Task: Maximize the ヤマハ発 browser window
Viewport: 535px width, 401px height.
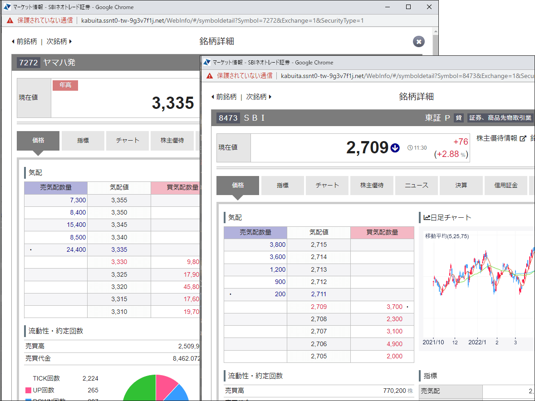Action: [x=408, y=7]
